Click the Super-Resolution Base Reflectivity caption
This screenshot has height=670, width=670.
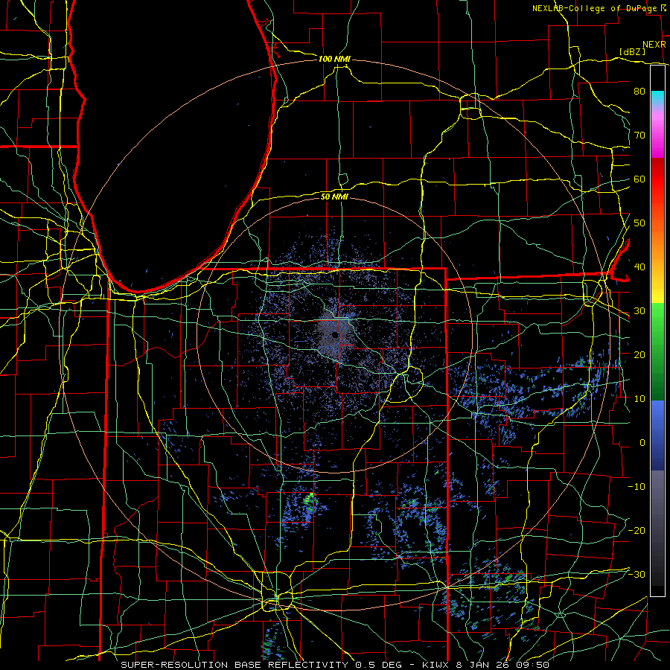(335, 665)
